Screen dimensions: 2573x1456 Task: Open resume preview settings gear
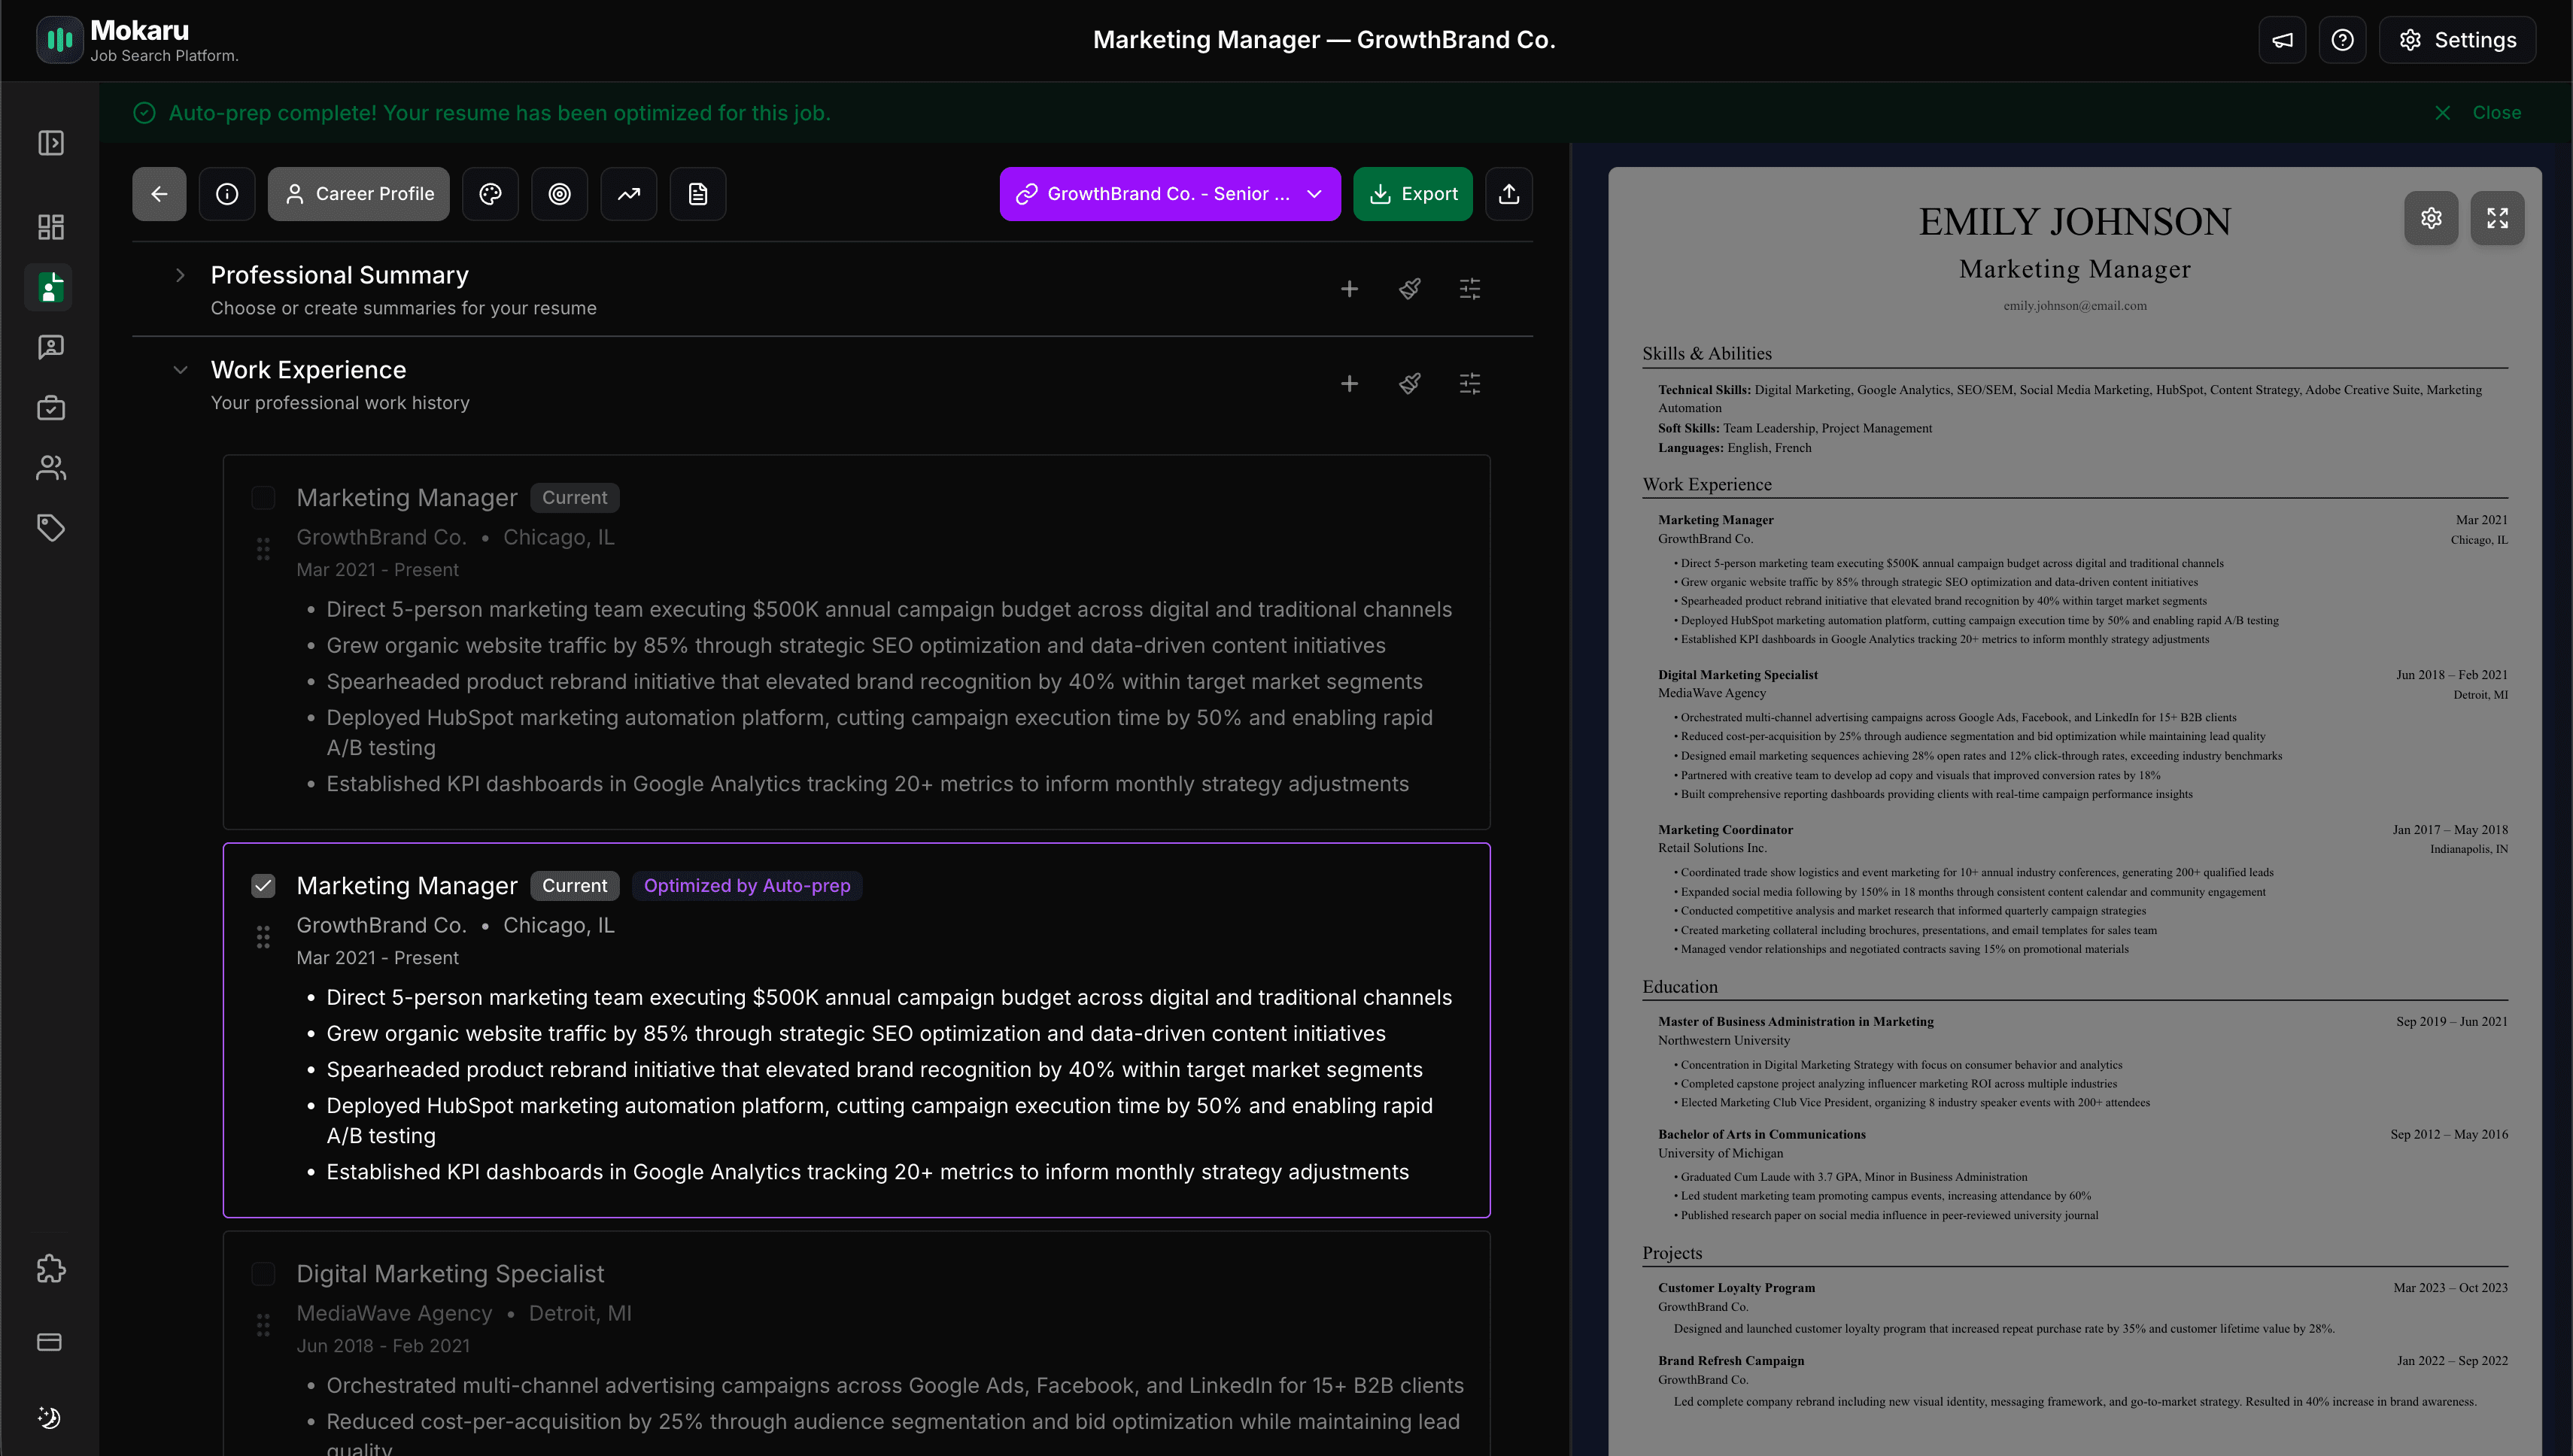click(x=2431, y=217)
